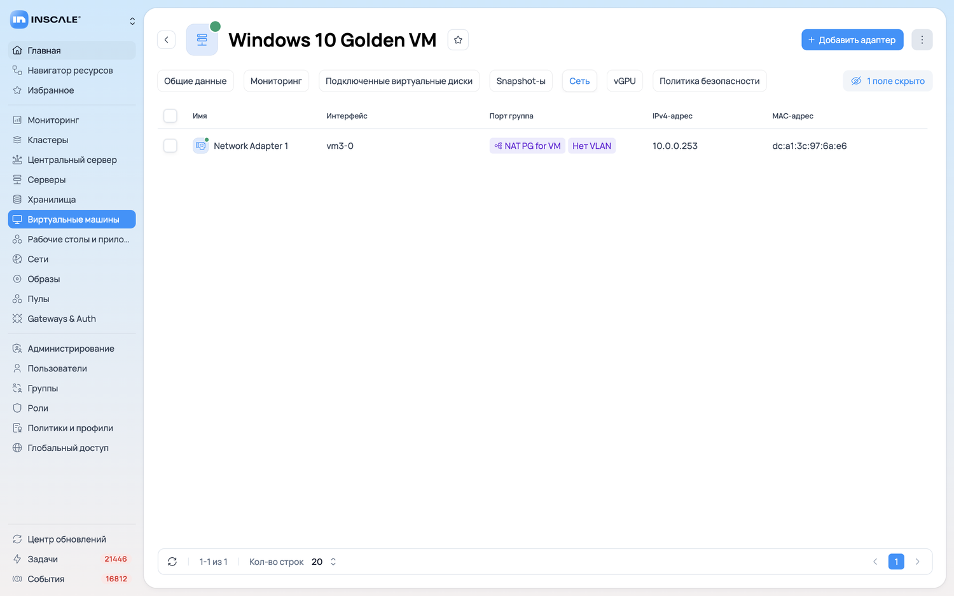Click MAC address dc:a1:3c:97:6a:e6
The image size is (954, 596).
coord(810,146)
